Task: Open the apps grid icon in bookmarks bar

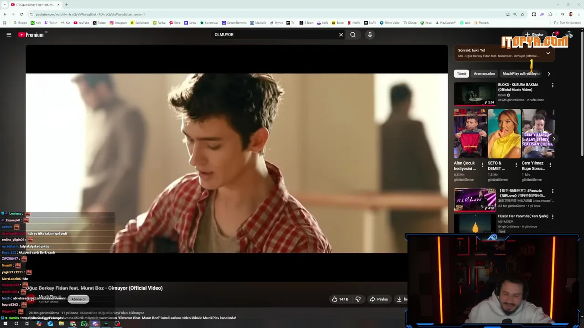Action: pyautogui.click(x=5, y=23)
